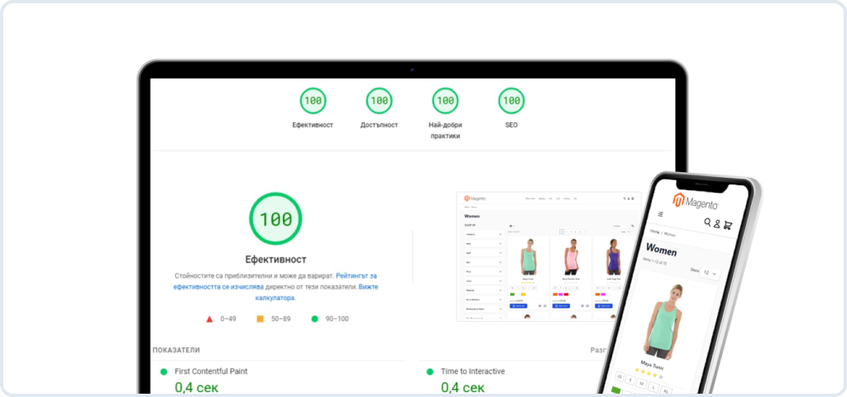The image size is (847, 397).
Task: Click green dot beside Time to Interactive
Action: click(429, 371)
